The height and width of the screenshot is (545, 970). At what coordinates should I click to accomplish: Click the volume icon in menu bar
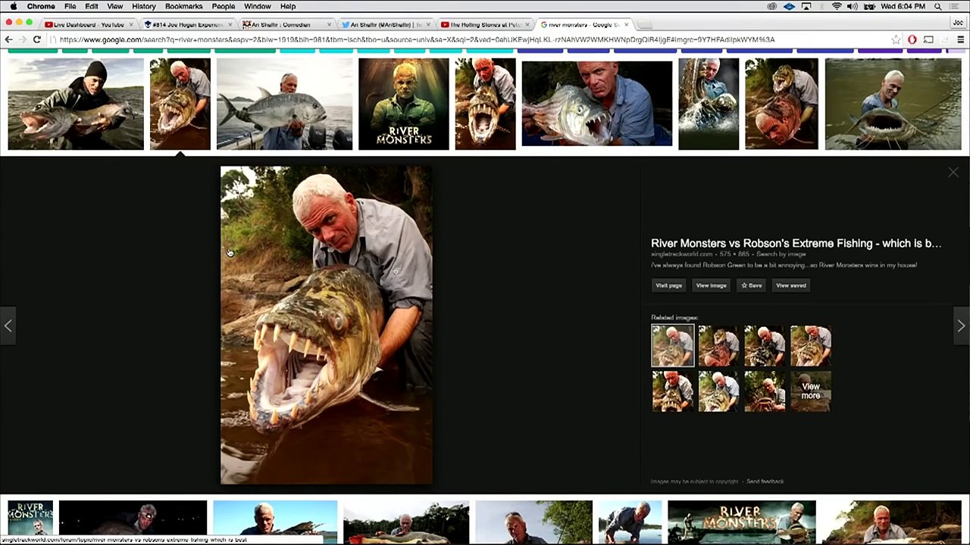[x=853, y=6]
